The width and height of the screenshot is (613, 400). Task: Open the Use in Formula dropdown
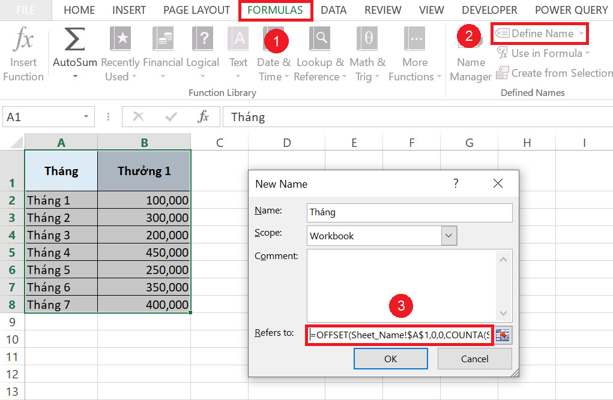(x=542, y=53)
